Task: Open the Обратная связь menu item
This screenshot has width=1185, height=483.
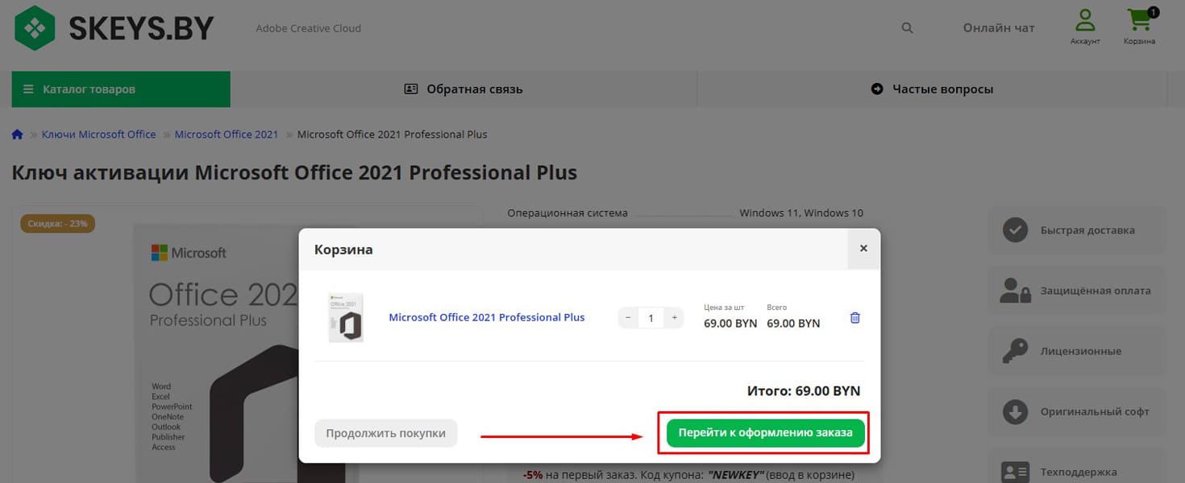Action: (464, 89)
